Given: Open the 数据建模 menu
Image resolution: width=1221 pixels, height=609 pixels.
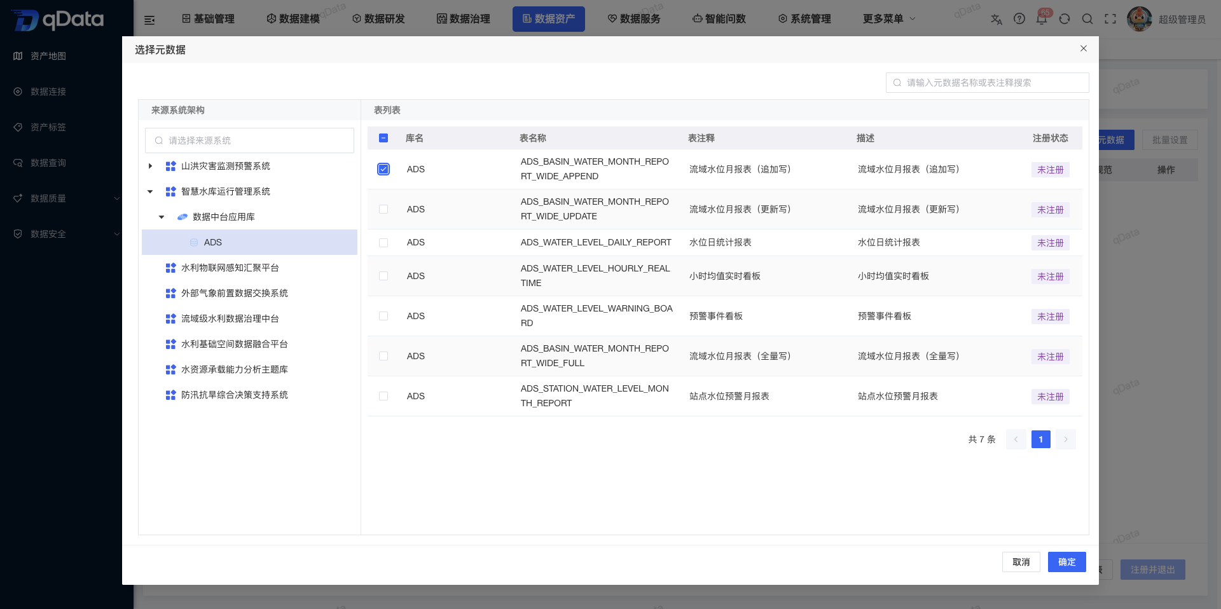Looking at the screenshot, I should (x=293, y=19).
